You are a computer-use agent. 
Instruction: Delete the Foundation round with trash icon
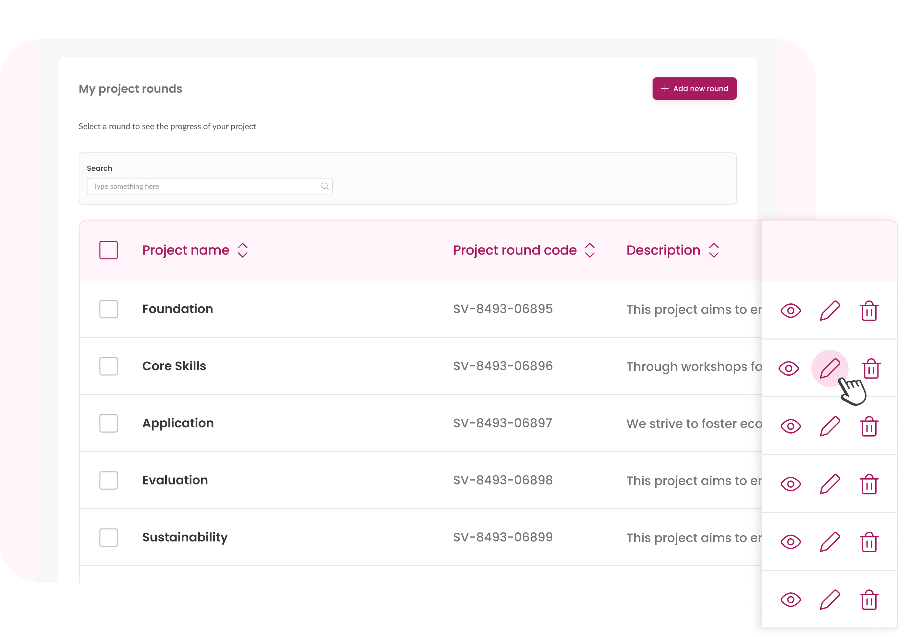(x=869, y=311)
